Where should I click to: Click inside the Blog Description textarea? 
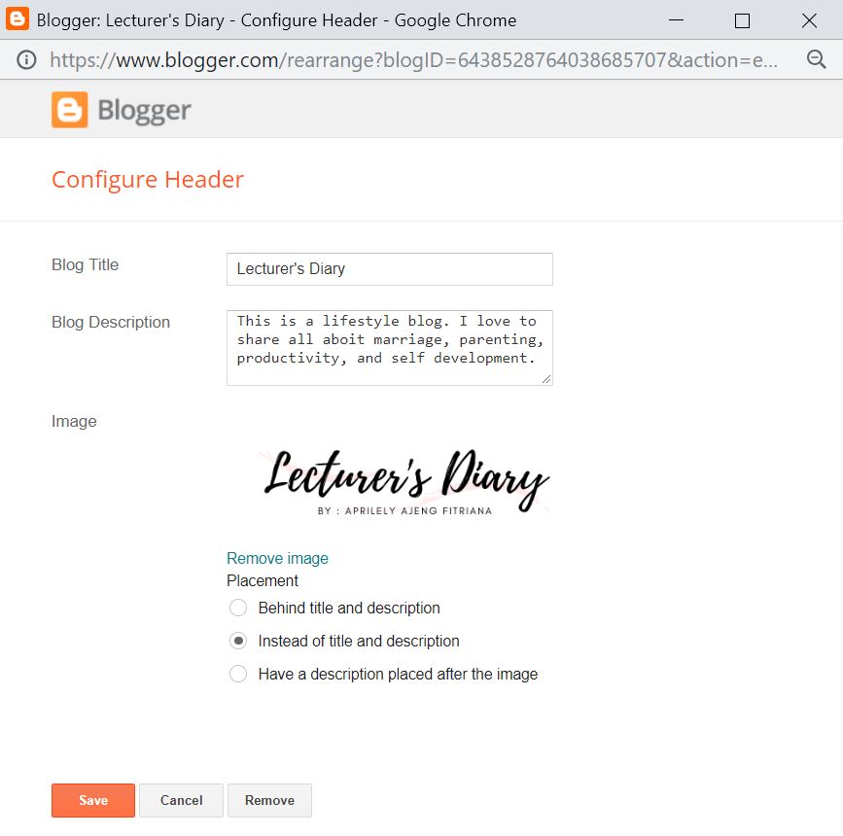coord(390,348)
